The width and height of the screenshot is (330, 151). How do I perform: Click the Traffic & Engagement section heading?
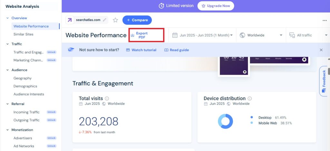103,83
